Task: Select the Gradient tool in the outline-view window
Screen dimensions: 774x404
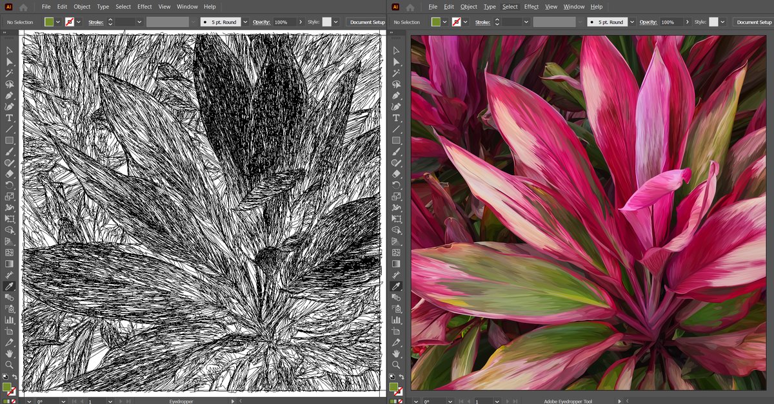Action: click(9, 264)
